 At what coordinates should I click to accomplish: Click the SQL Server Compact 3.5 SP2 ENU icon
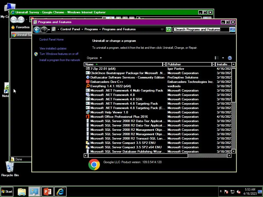88,143
